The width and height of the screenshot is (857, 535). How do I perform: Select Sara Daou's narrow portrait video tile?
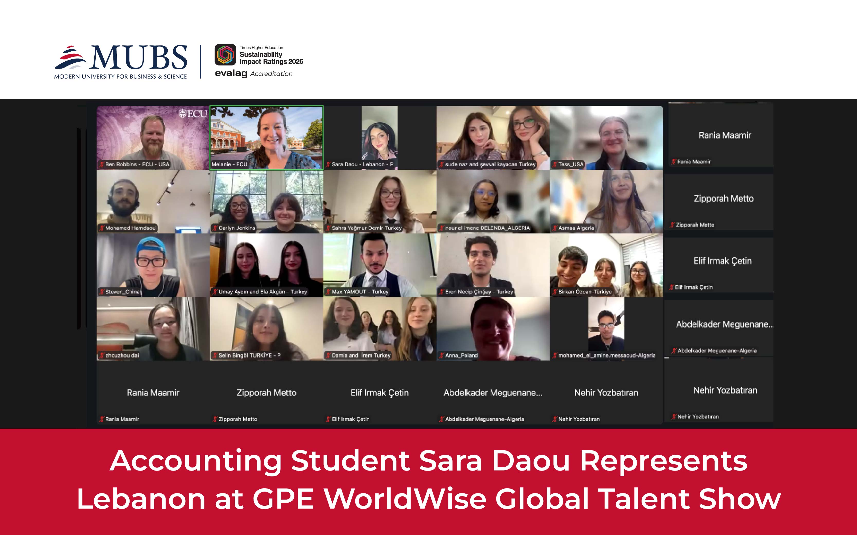point(380,138)
